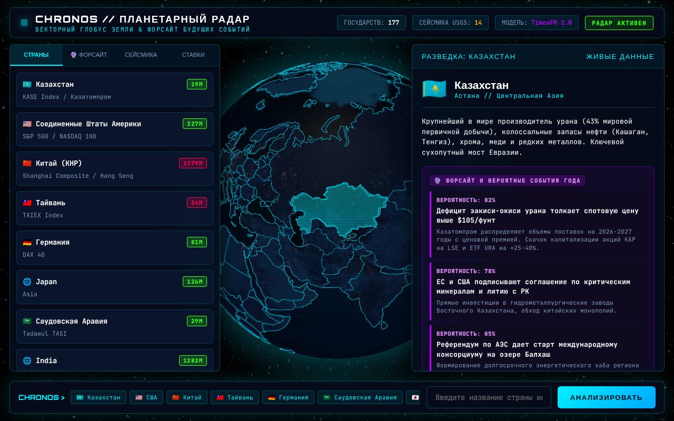Click the China flag in the Китай (КНР) card
Image resolution: width=674 pixels, height=421 pixels.
click(x=27, y=163)
